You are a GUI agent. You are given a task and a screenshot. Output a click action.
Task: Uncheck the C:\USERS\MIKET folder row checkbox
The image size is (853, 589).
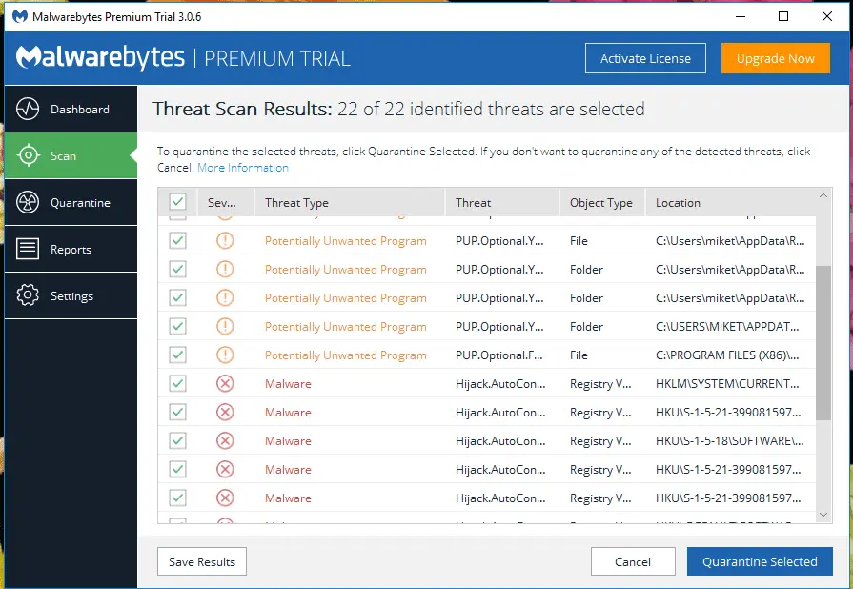(x=177, y=327)
